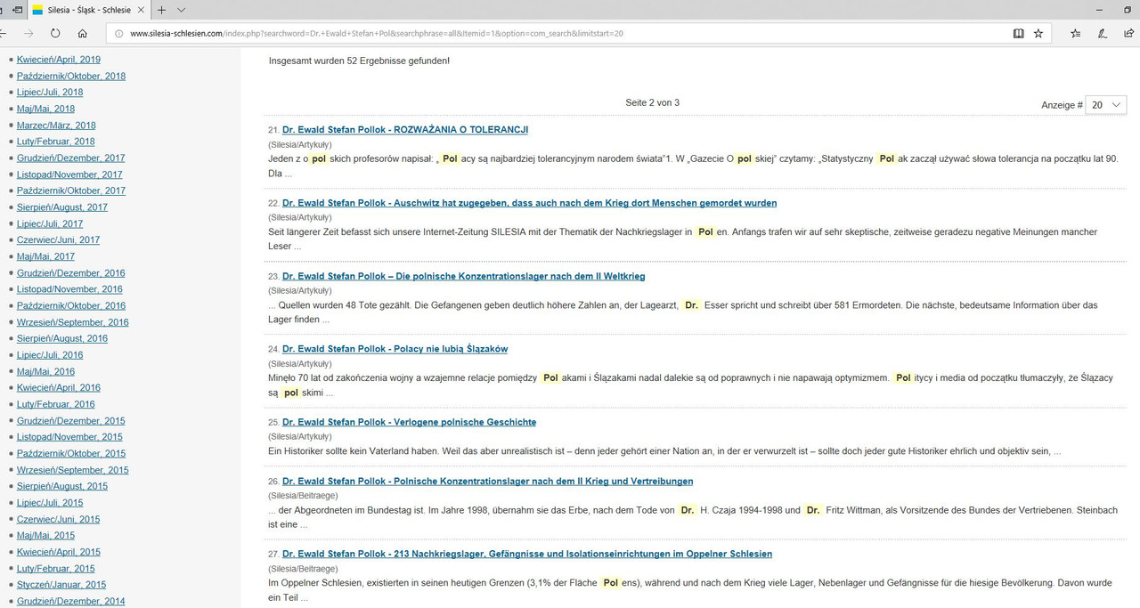The image size is (1140, 608).
Task: Open archive Październik/Oktober, 2018
Action: click(71, 76)
